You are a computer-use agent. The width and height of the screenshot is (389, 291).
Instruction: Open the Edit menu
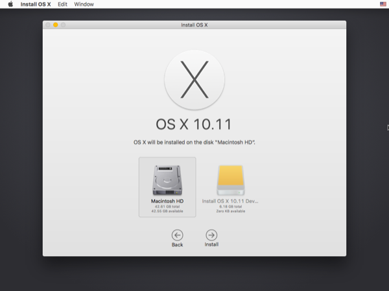point(62,5)
